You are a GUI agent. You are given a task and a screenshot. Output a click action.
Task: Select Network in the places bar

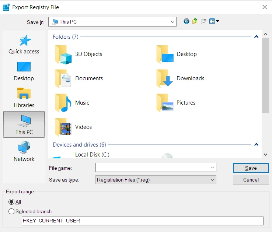click(24, 151)
